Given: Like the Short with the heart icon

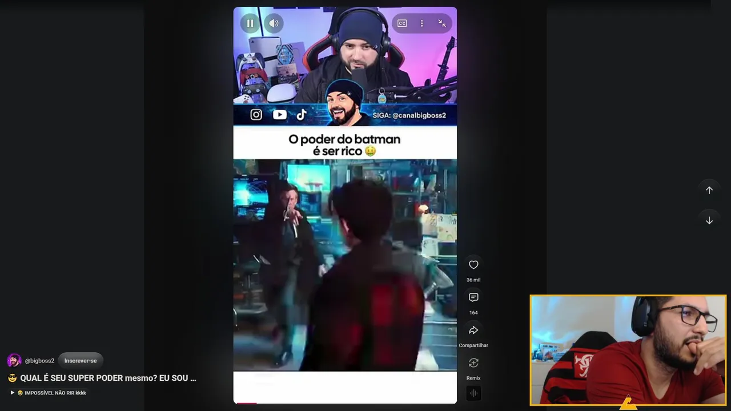Looking at the screenshot, I should 473,265.
